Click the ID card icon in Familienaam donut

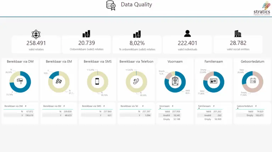click(x=214, y=81)
